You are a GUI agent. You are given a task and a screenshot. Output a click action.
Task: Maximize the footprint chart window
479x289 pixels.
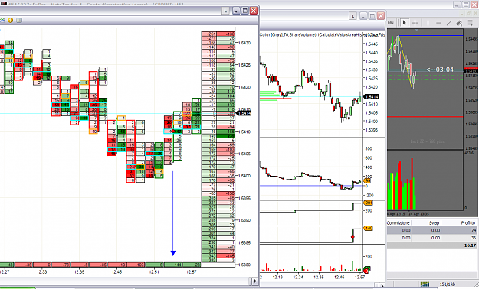pos(245,11)
